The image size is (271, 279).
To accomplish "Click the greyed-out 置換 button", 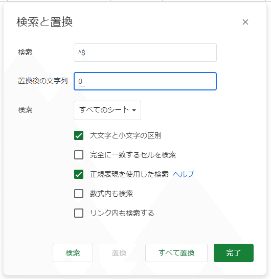I will point(119,253).
